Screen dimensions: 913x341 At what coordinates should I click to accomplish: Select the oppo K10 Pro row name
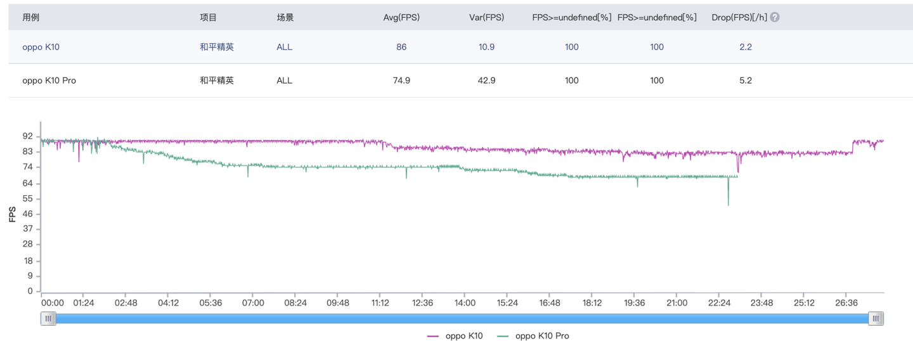(49, 80)
